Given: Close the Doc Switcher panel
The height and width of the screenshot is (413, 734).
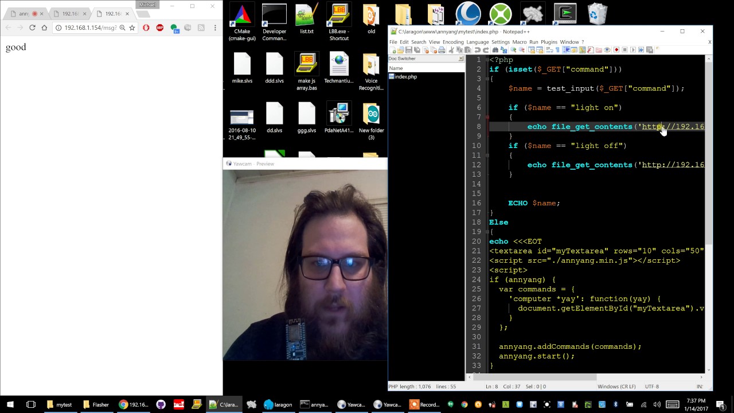Looking at the screenshot, I should pos(460,59).
